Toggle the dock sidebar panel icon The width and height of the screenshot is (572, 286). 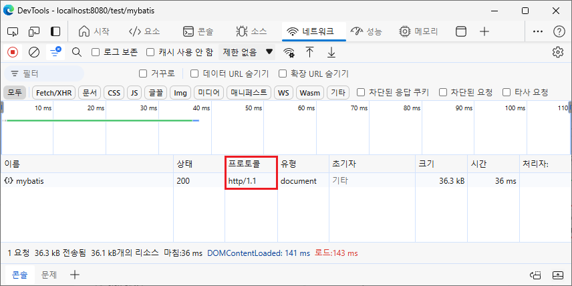click(x=55, y=31)
